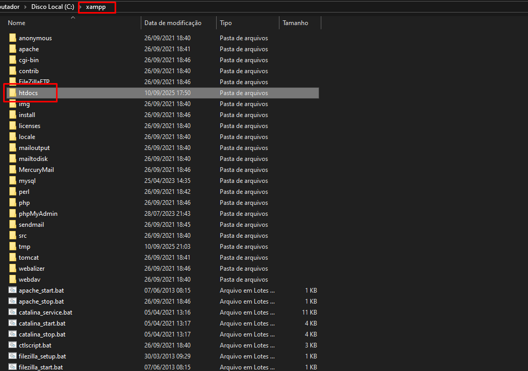
Task: Sort files by Nome column header
Action: [x=17, y=23]
